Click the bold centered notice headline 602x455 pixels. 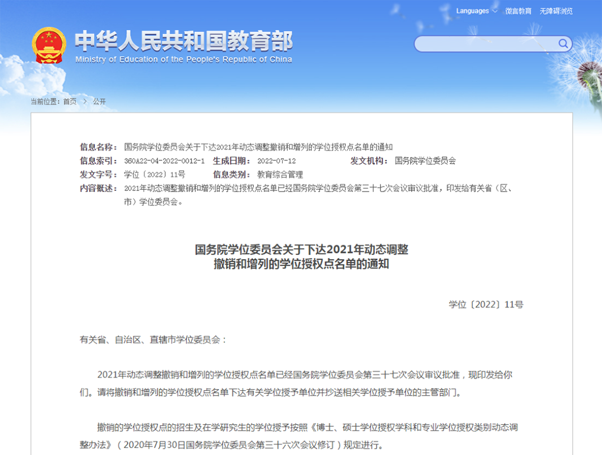301,257
